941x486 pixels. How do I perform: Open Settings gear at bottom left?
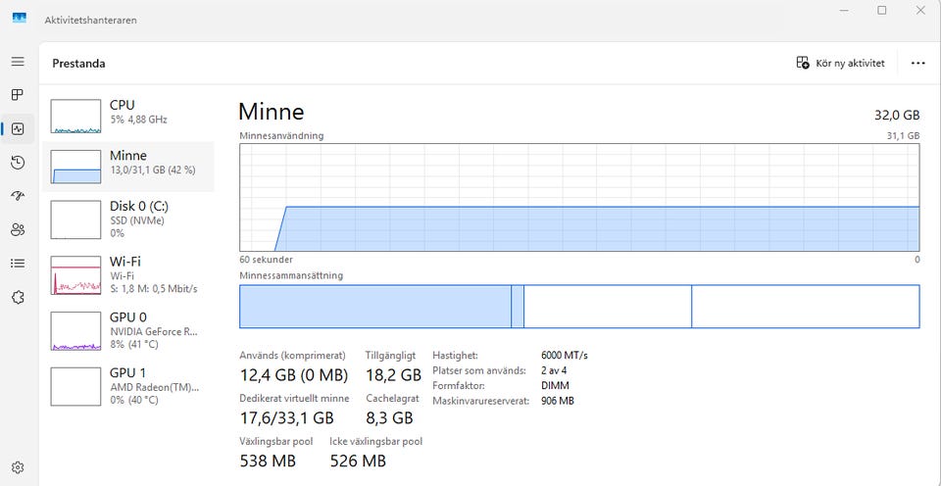pyautogui.click(x=18, y=467)
